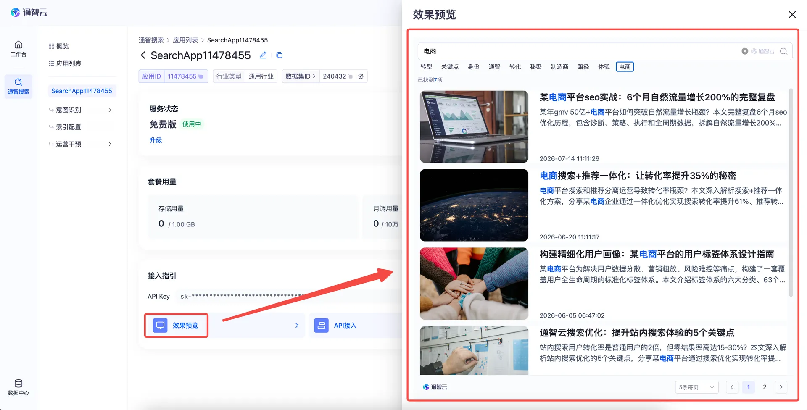The height and width of the screenshot is (410, 807).
Task: Open the 5条每页 page size dropdown
Action: tap(697, 387)
